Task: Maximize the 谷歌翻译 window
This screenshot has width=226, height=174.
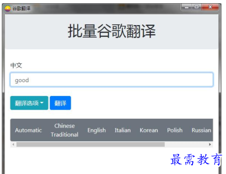Action: tap(197, 7)
